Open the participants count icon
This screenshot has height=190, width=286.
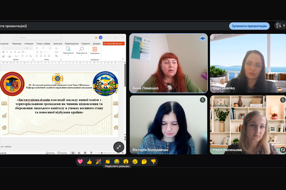tap(279, 26)
